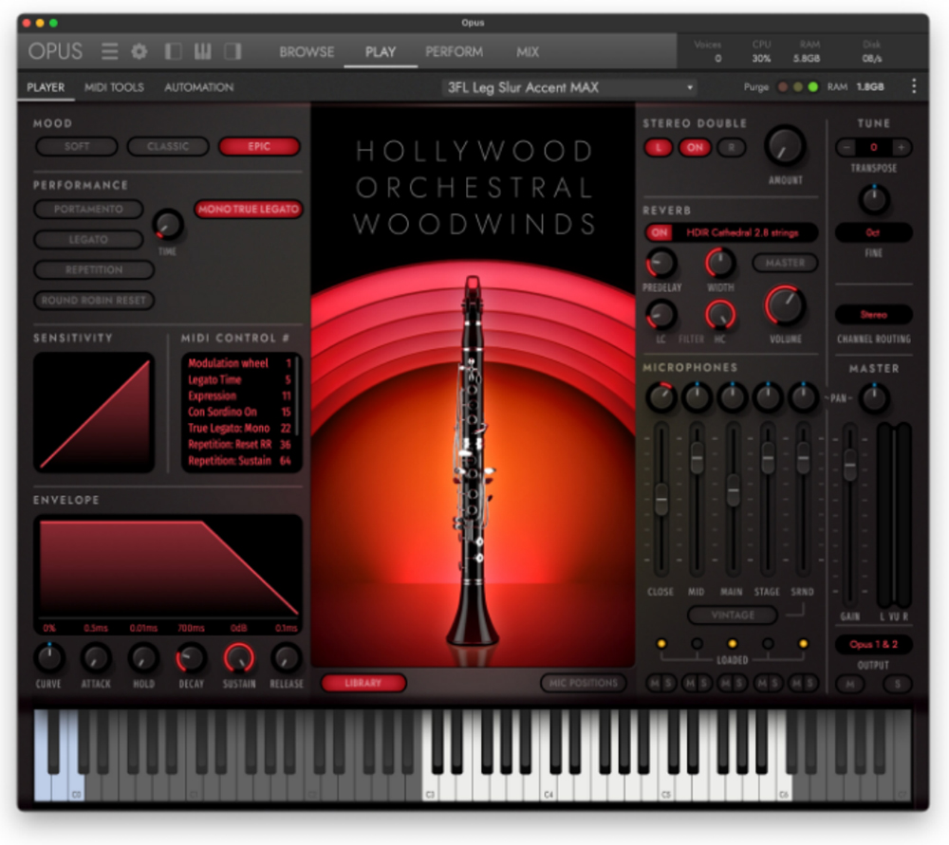This screenshot has height=845, width=949.
Task: Switch to the PERFORM tab
Action: pyautogui.click(x=454, y=52)
